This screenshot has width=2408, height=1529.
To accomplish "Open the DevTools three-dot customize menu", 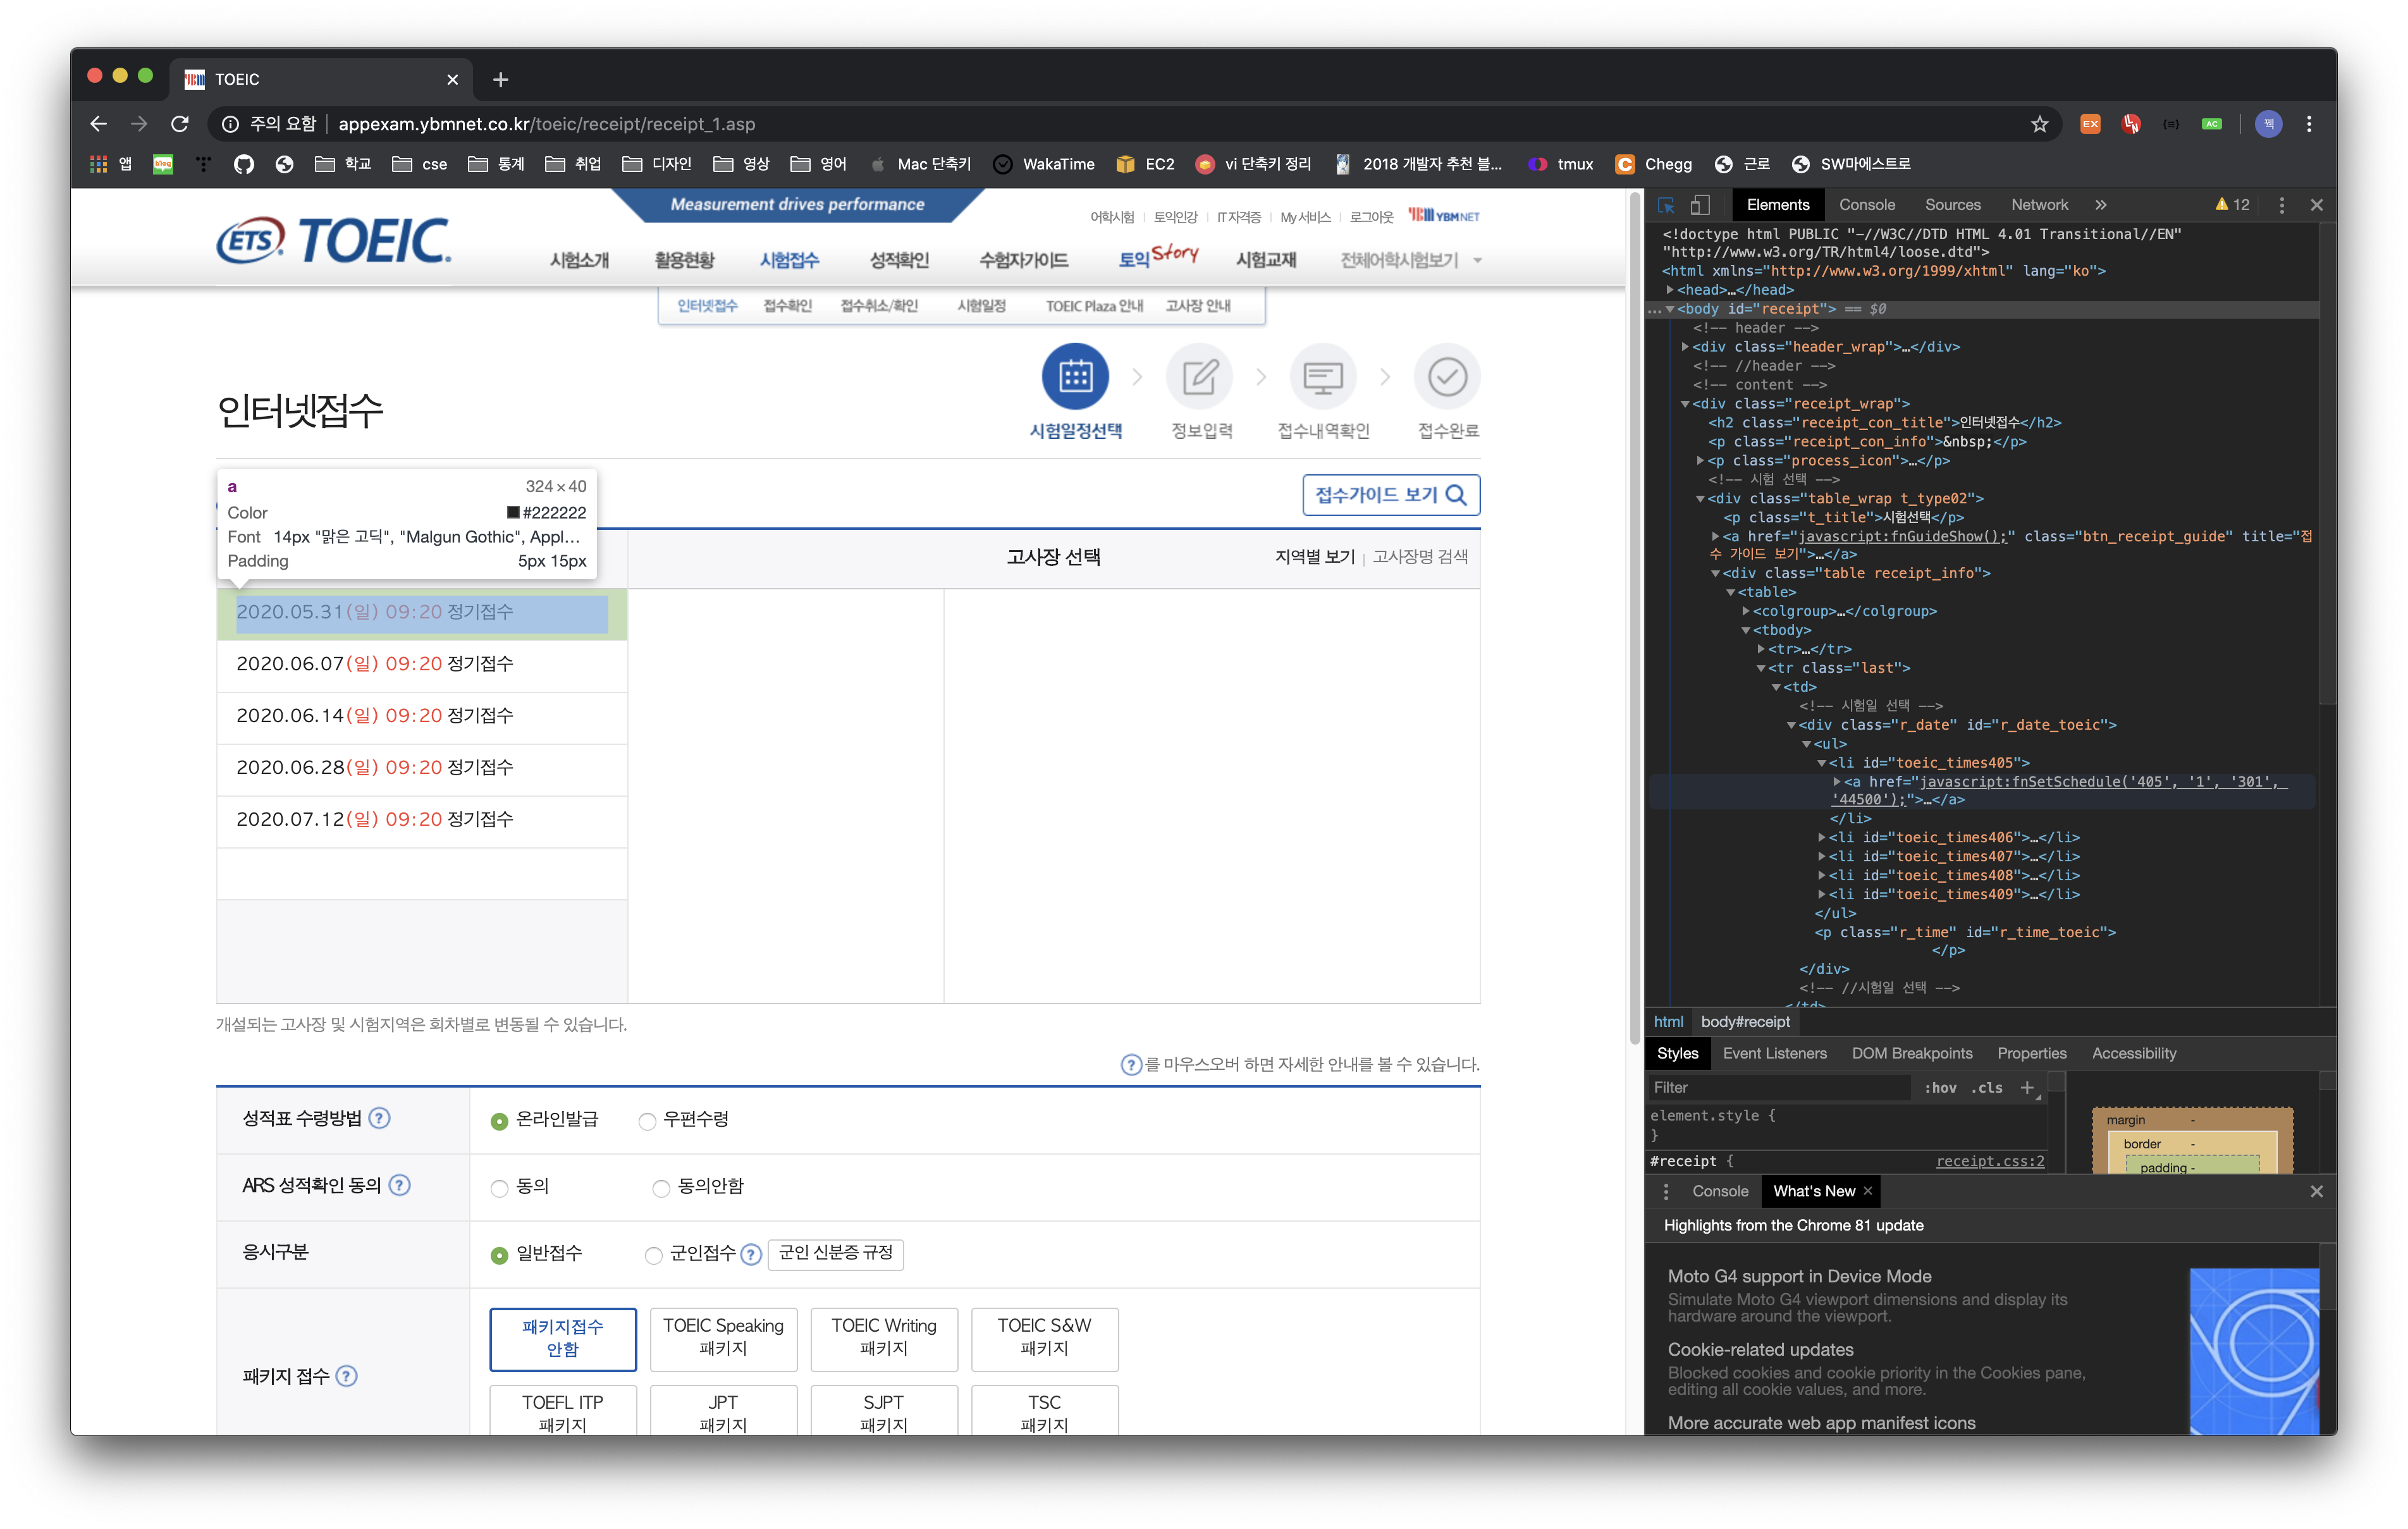I will (x=2281, y=205).
